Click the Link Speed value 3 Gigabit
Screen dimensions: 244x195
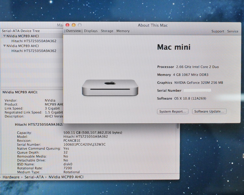pyautogui.click(x=52, y=108)
